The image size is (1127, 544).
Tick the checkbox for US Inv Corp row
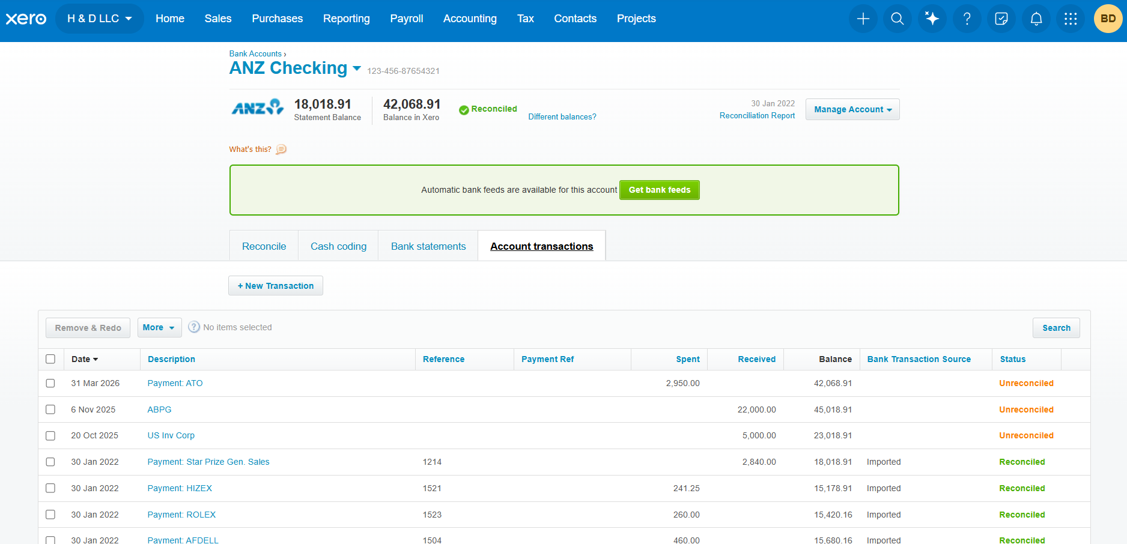pos(50,435)
